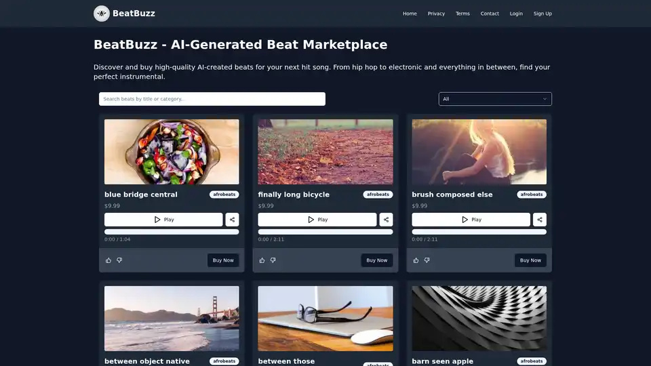Click the BeatBuzz bee logo icon
651x366 pixels.
coord(101,14)
